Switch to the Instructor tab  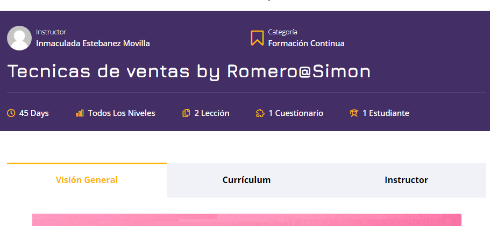406,180
